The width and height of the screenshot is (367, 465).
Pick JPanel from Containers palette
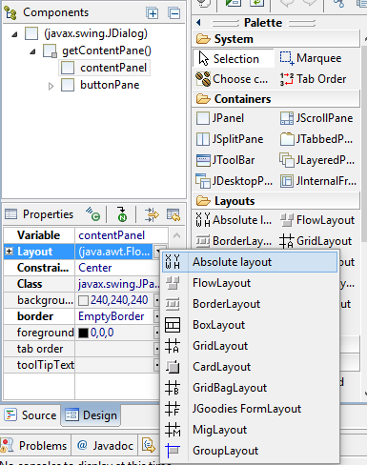pyautogui.click(x=220, y=118)
